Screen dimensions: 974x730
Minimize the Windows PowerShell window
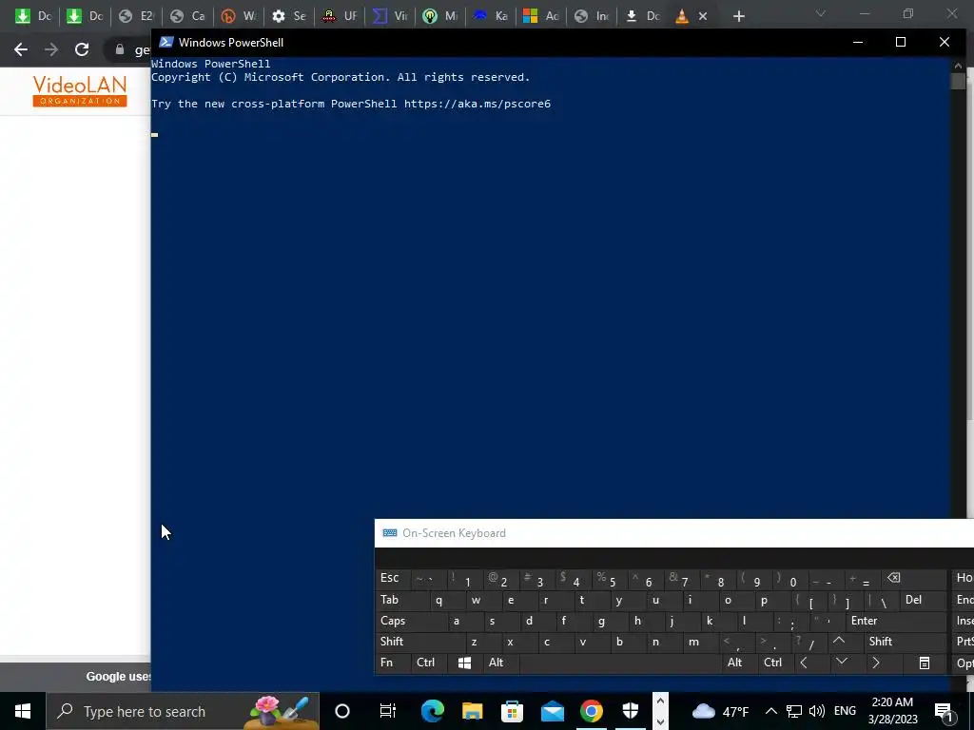(858, 42)
